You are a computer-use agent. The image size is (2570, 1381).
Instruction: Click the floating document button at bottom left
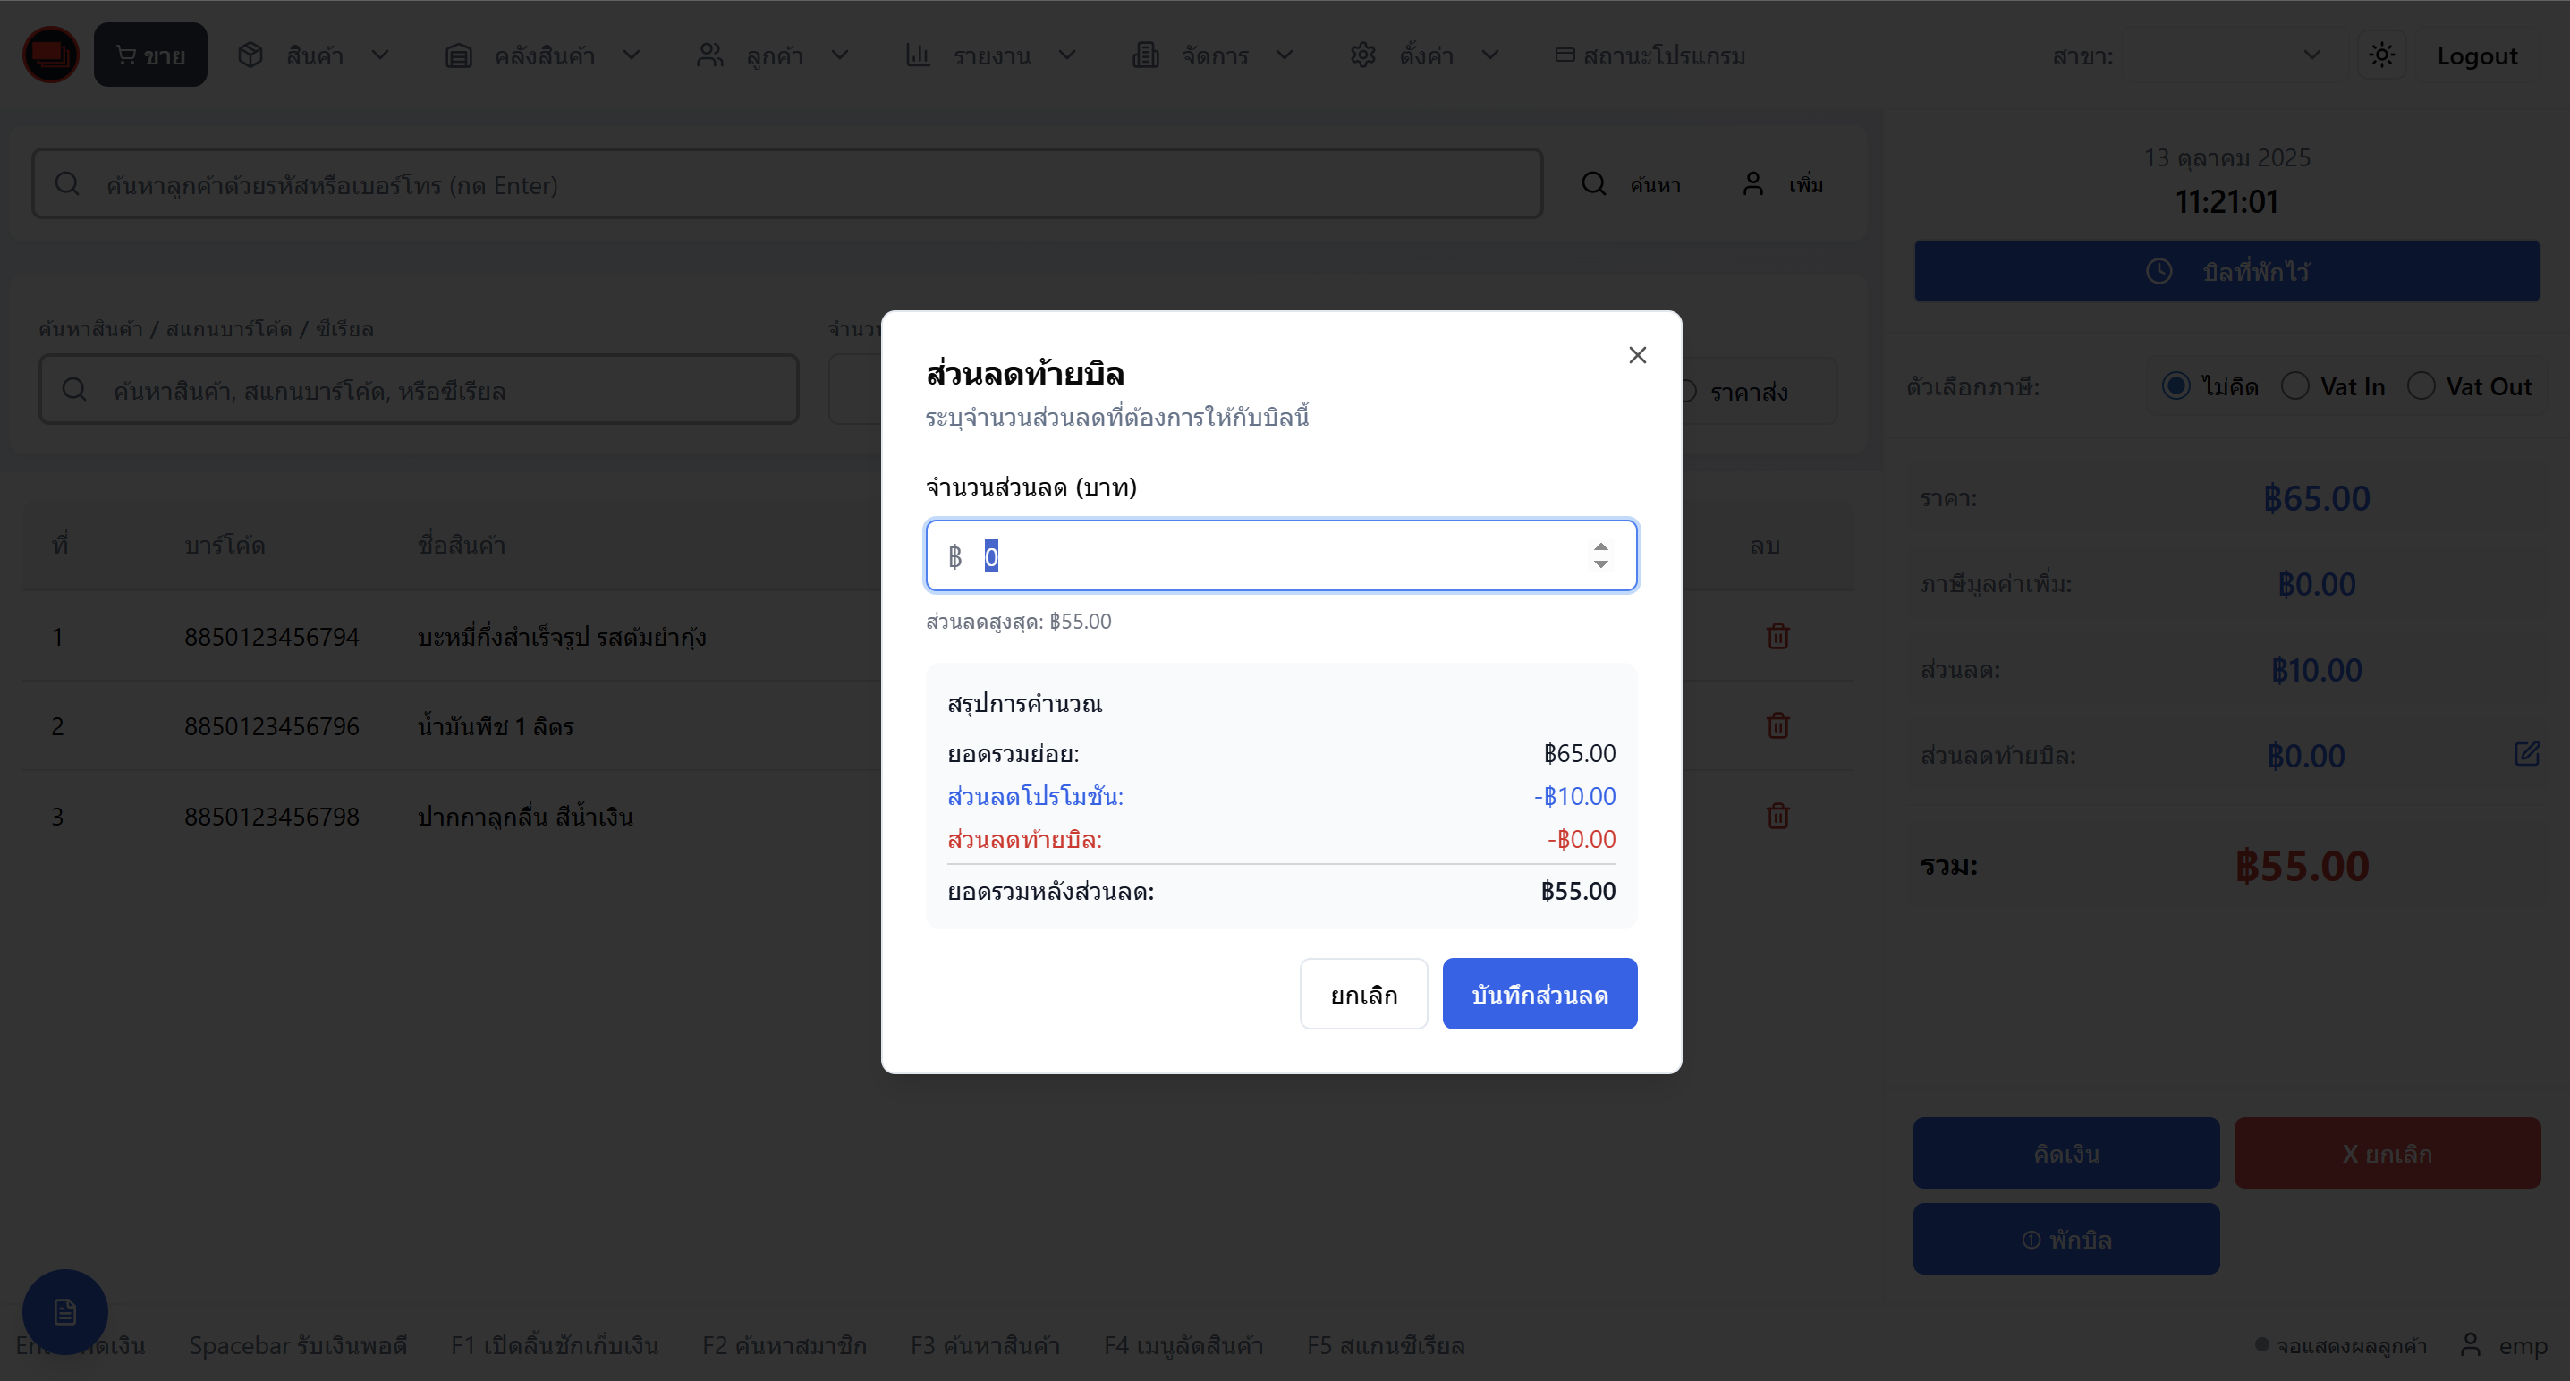coord(64,1311)
